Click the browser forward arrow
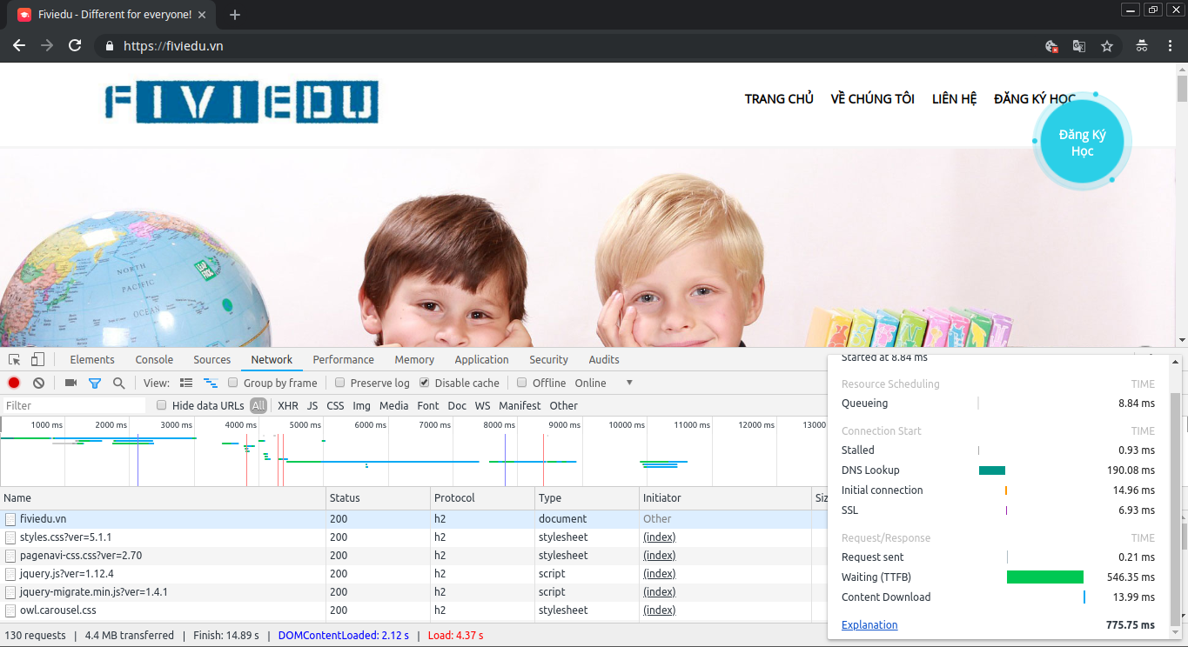1188x647 pixels. [x=47, y=46]
